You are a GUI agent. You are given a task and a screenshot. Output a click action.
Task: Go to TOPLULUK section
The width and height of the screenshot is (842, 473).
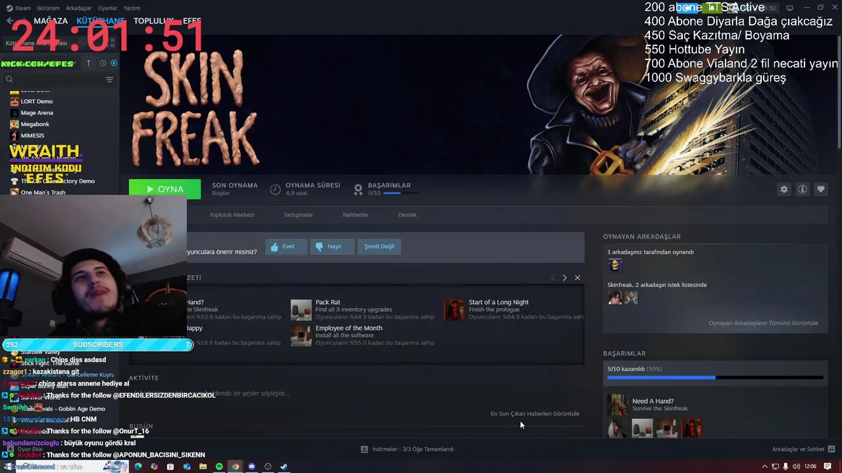tap(154, 21)
